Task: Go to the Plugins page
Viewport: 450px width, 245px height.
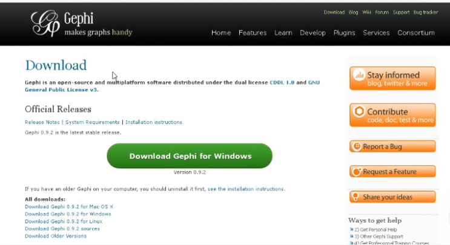Action: 344,33
